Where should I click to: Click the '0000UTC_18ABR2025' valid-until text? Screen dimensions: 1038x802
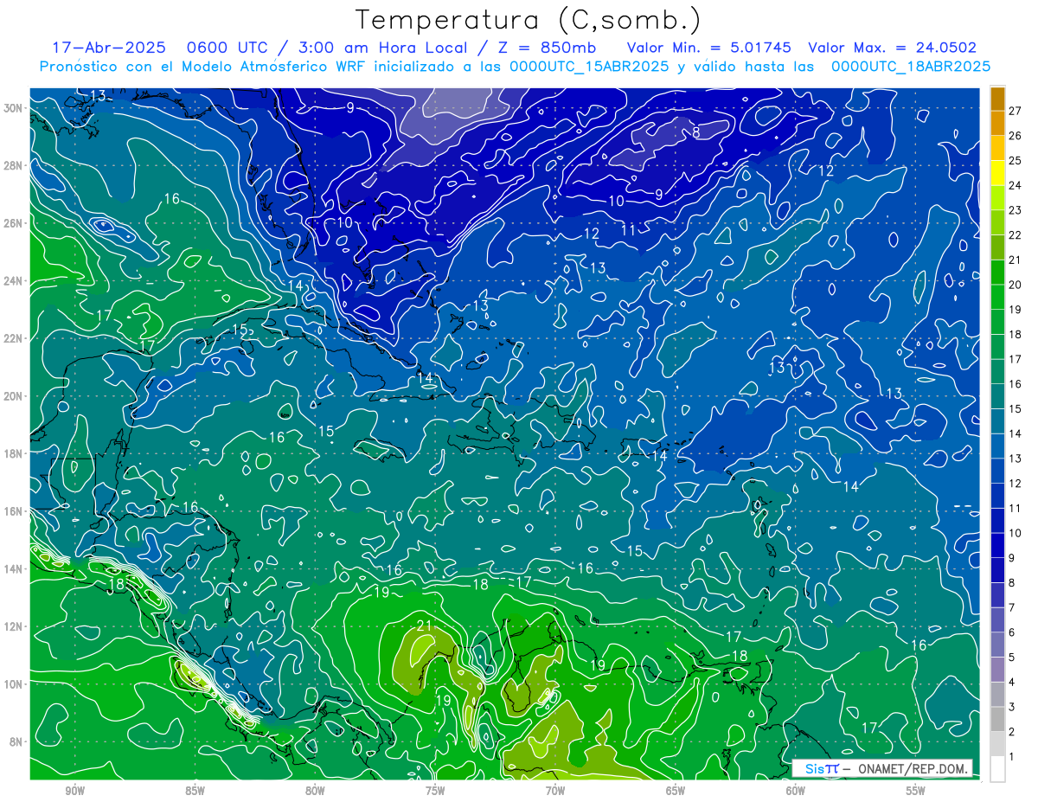(911, 67)
